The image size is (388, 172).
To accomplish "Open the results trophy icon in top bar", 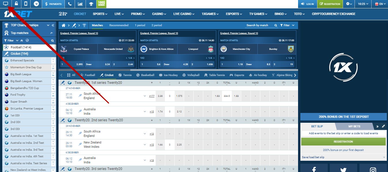I will point(91,4).
